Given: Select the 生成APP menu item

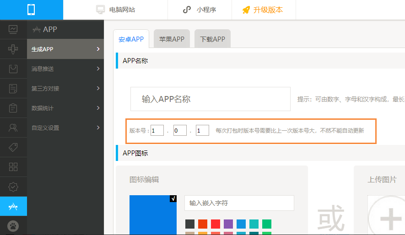Looking at the screenshot, I should [x=65, y=49].
